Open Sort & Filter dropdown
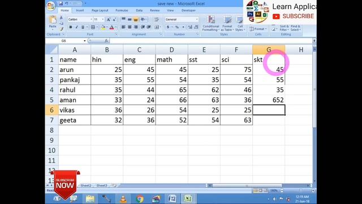Screen dimensions: 362x204 pos(284,28)
